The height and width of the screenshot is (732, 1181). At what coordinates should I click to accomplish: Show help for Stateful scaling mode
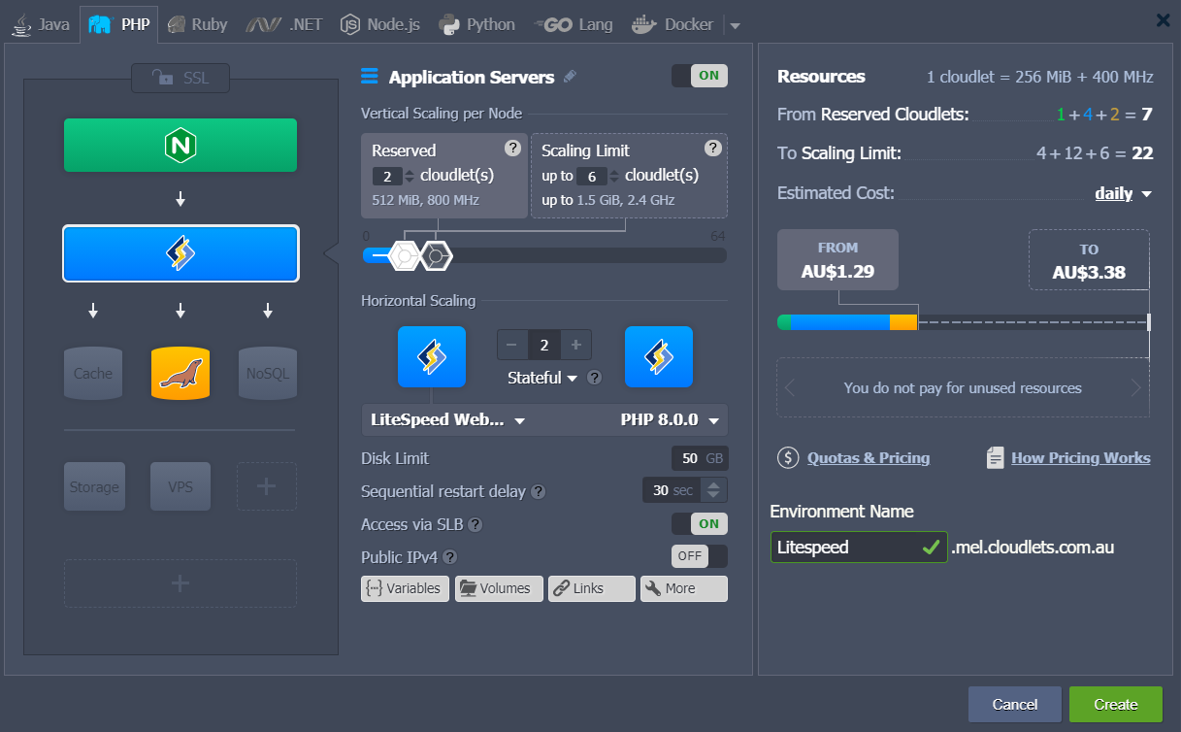[x=595, y=378]
